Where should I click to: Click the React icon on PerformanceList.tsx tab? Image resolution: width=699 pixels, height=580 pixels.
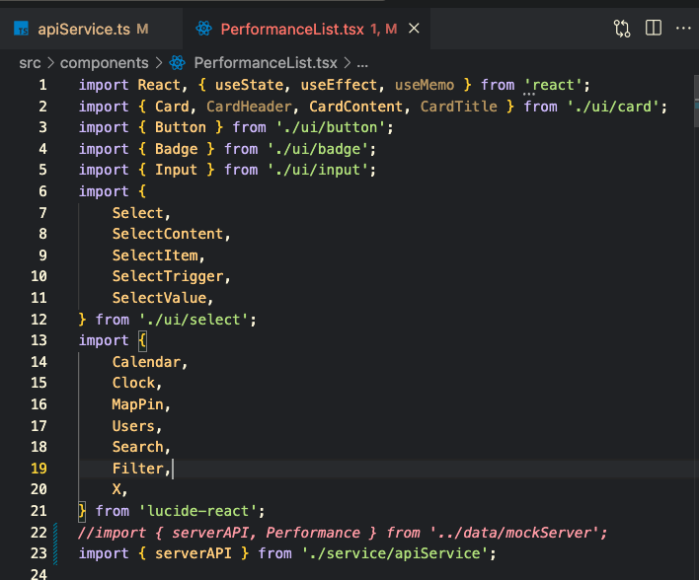[x=204, y=29]
